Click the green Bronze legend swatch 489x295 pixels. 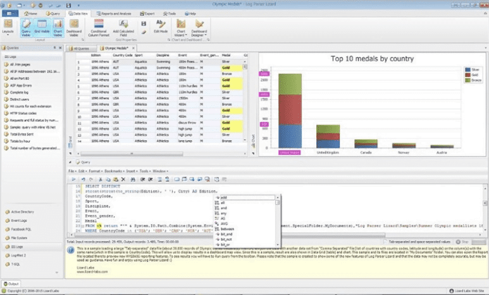467,80
